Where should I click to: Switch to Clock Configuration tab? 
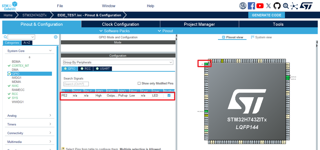(120, 24)
